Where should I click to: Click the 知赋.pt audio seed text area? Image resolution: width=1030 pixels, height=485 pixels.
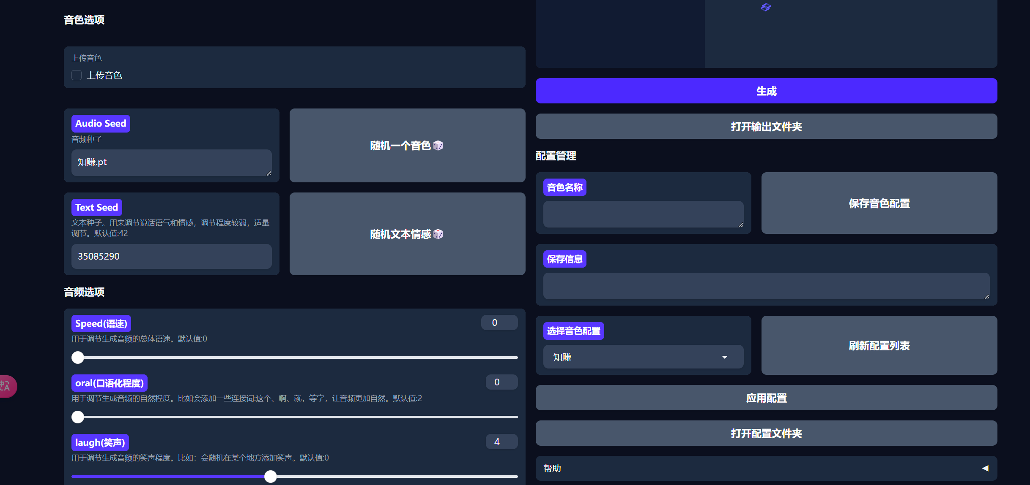click(x=171, y=163)
